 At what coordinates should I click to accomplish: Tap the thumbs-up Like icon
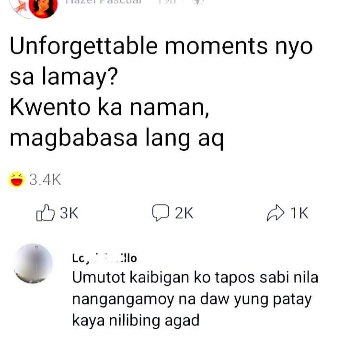click(x=46, y=213)
